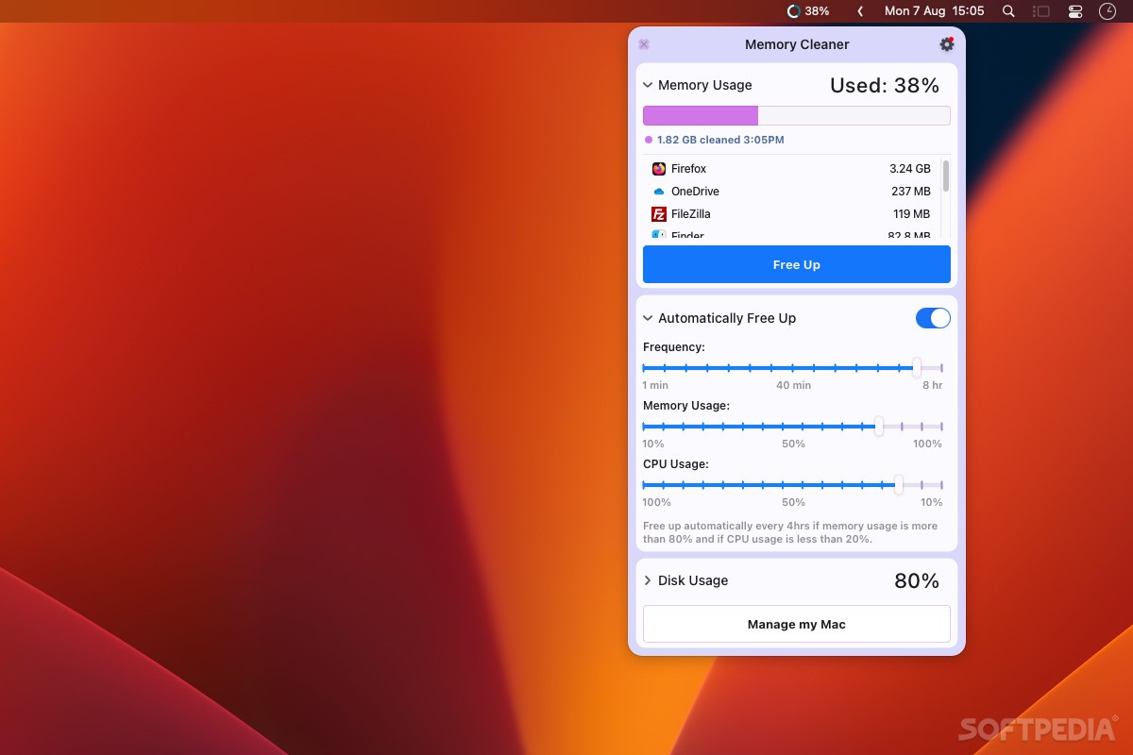Select OneDrive 237 MB row
The image size is (1133, 755).
pos(791,192)
